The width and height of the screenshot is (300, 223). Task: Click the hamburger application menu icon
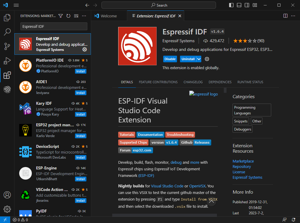coord(16,5)
